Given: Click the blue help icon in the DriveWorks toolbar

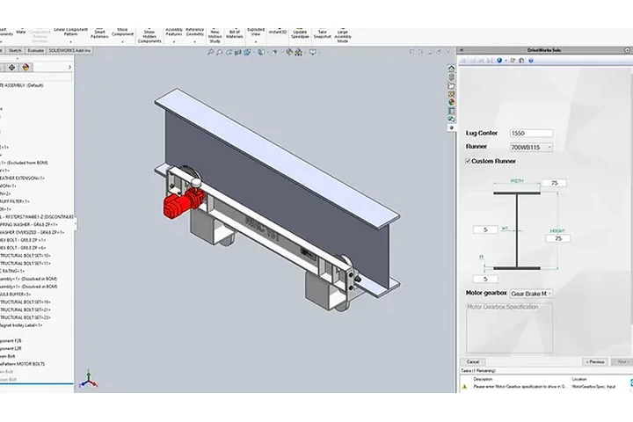Looking at the screenshot, I should tap(531, 61).
